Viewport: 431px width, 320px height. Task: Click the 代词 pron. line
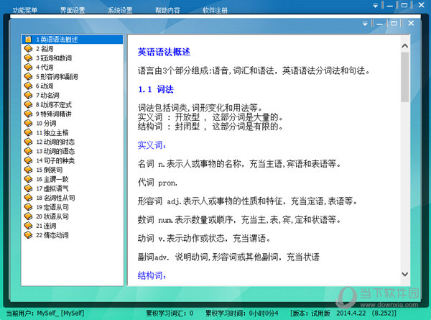point(157,183)
